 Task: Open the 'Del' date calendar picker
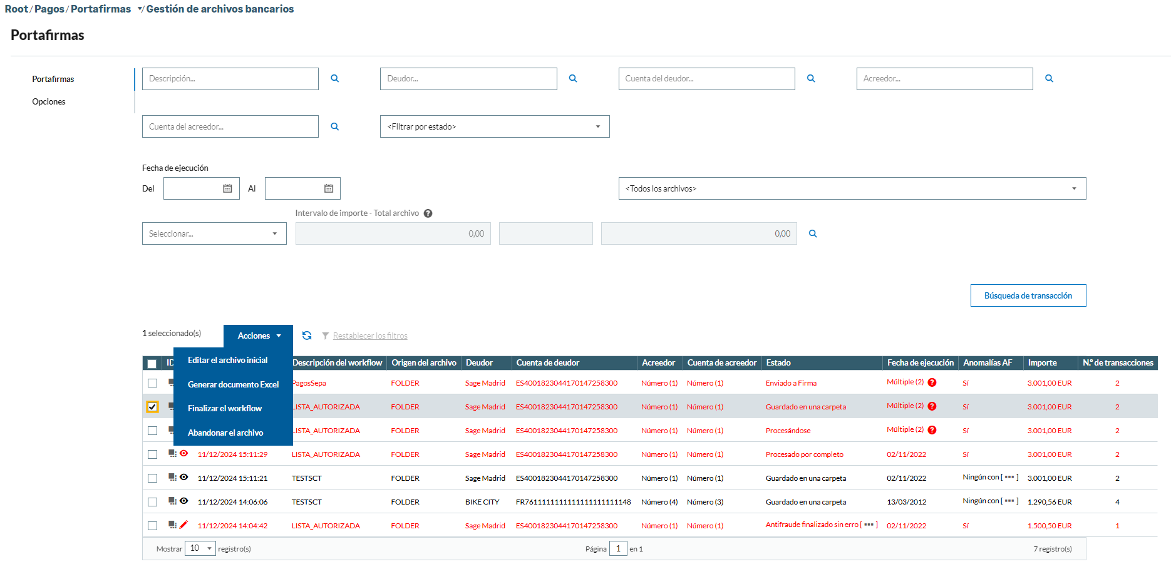coord(227,188)
